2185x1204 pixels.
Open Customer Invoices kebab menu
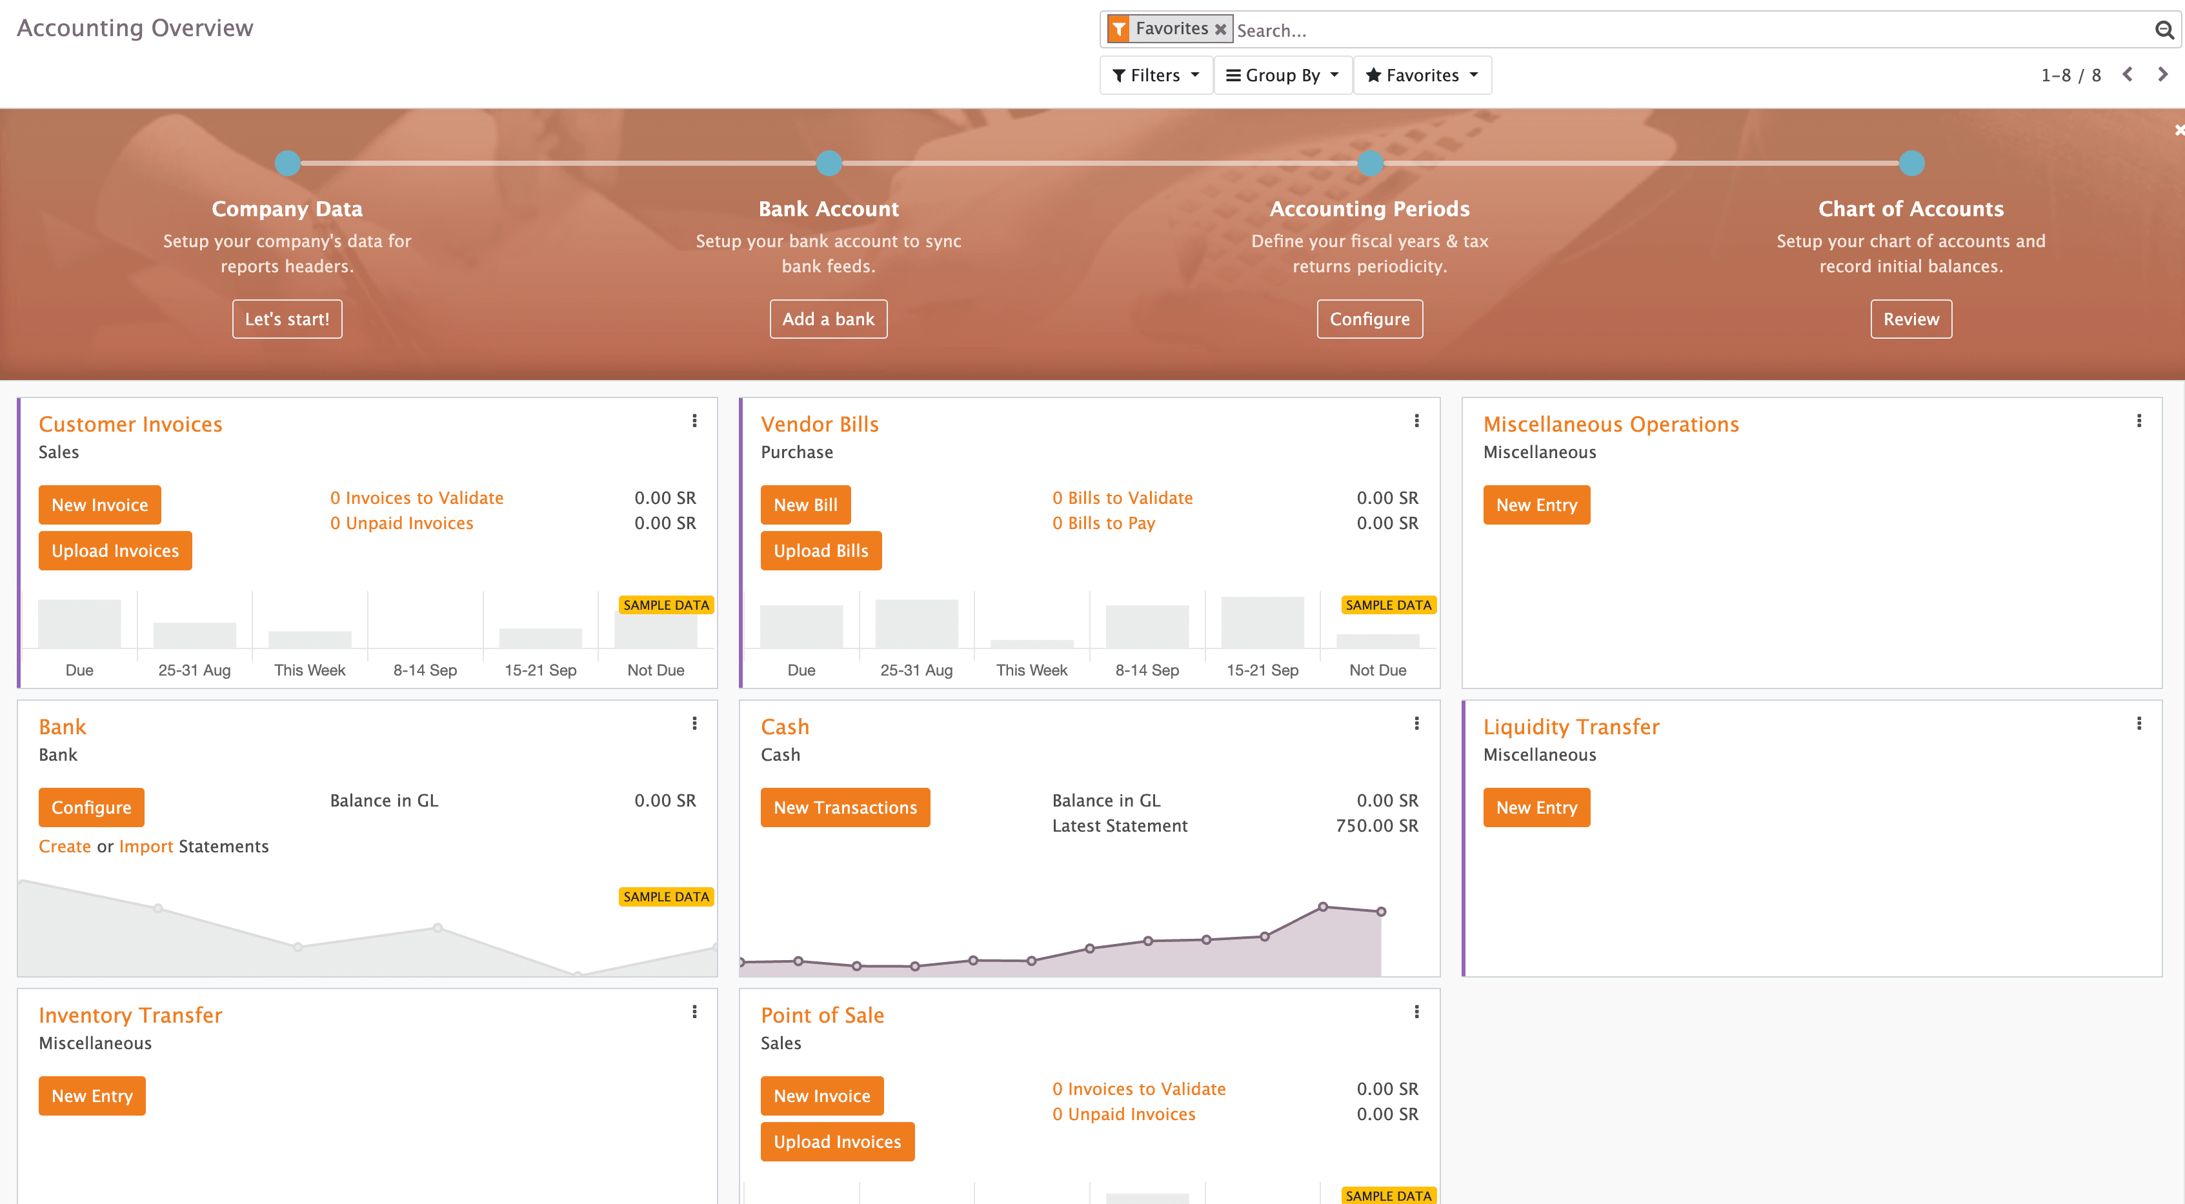(x=694, y=421)
